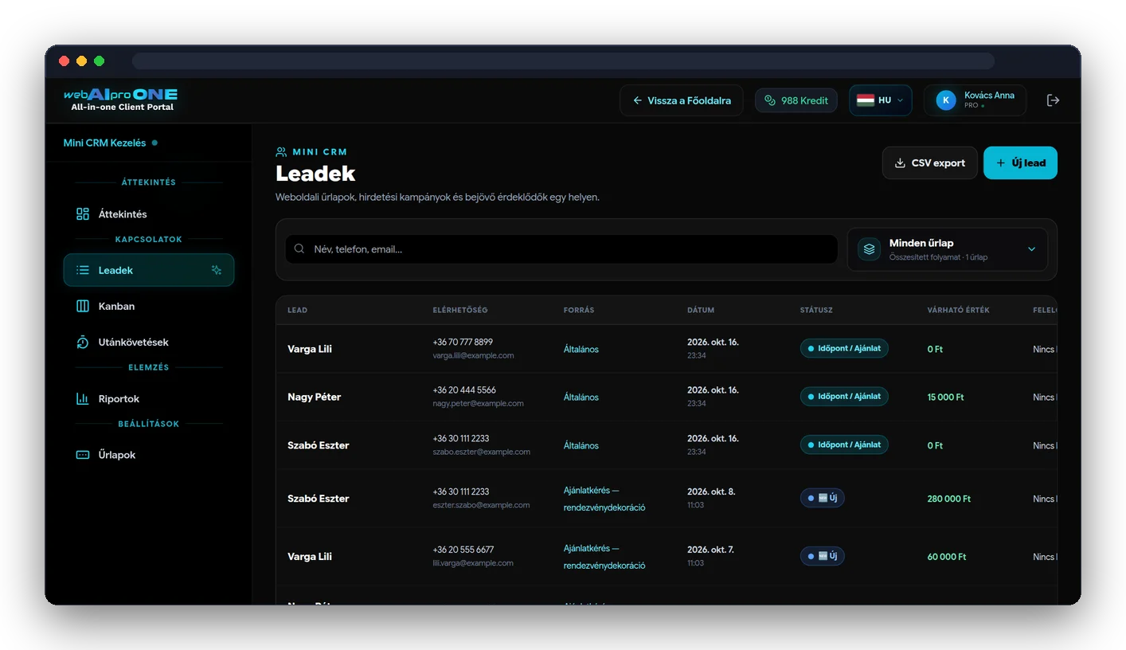Viewport: 1126px width, 650px height.
Task: Click the 988 Kredit badge
Action: pos(796,100)
